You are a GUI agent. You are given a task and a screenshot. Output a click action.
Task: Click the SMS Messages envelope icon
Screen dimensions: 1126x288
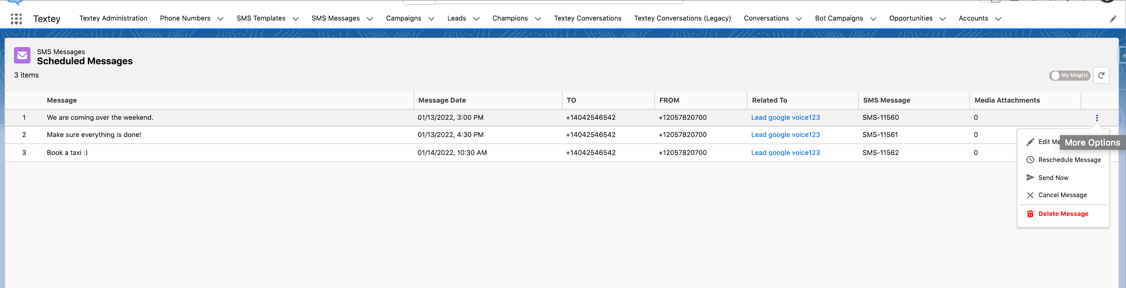[22, 55]
